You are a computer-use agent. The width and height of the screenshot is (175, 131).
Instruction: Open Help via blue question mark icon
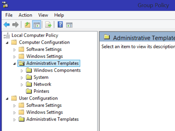60,25
